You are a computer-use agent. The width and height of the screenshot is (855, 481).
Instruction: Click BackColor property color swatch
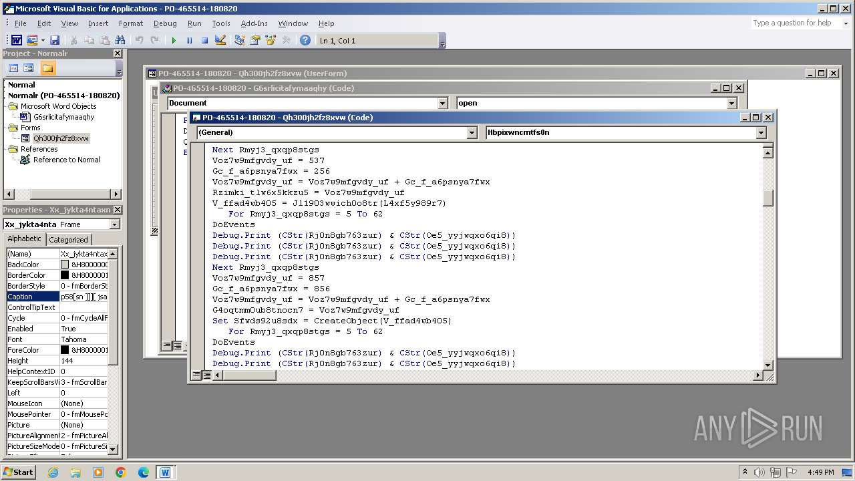coord(65,265)
